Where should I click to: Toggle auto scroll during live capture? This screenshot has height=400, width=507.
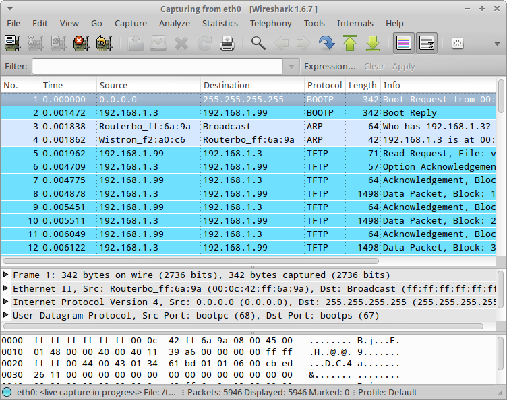pyautogui.click(x=427, y=43)
